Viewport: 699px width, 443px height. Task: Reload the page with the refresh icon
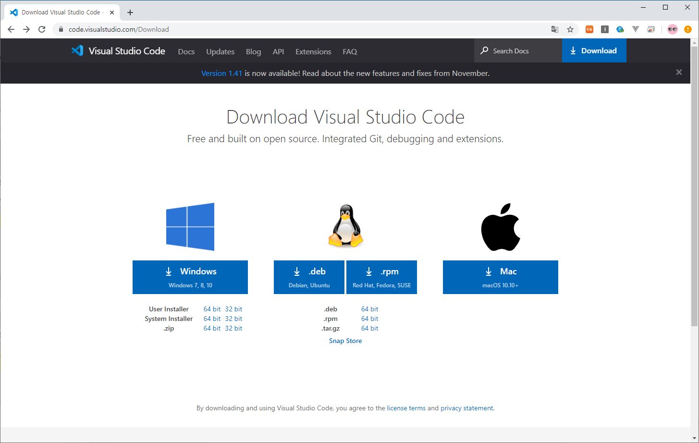coord(42,29)
